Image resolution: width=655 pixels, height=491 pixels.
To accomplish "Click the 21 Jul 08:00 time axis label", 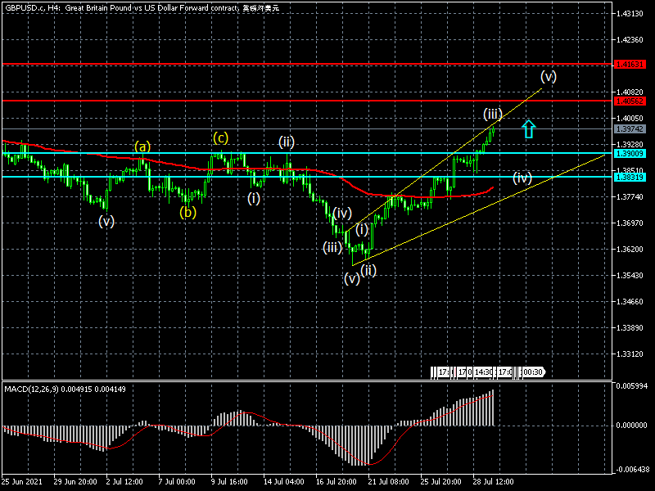I will pos(386,480).
